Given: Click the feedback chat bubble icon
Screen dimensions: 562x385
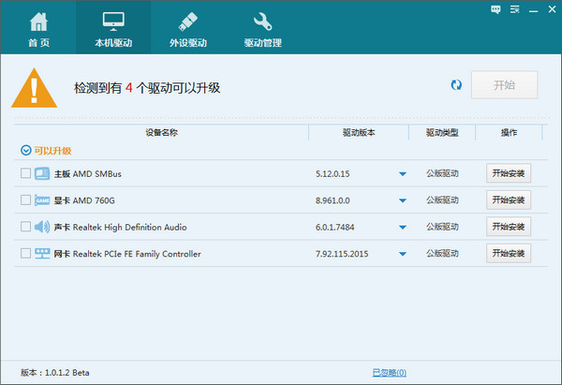Looking at the screenshot, I should tap(495, 9).
